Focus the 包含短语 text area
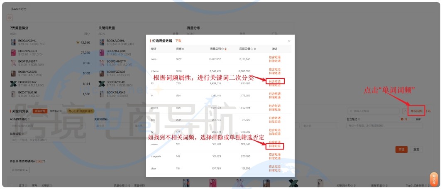 coord(384,125)
